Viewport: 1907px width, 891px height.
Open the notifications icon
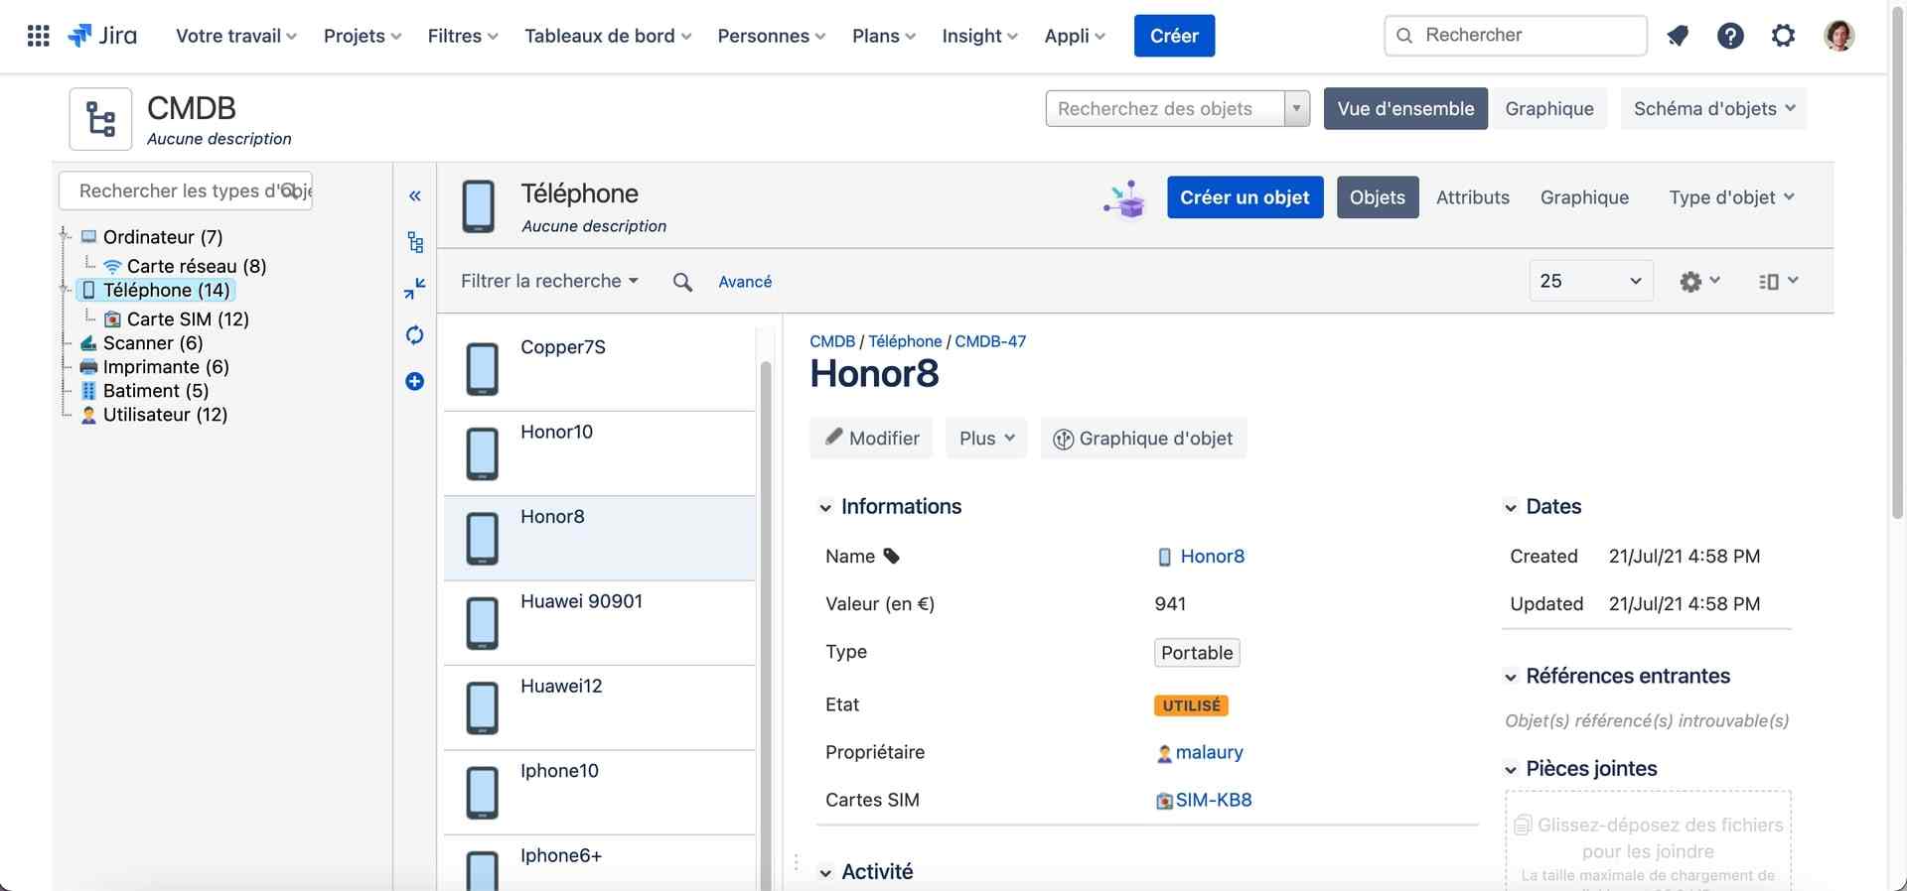point(1679,36)
